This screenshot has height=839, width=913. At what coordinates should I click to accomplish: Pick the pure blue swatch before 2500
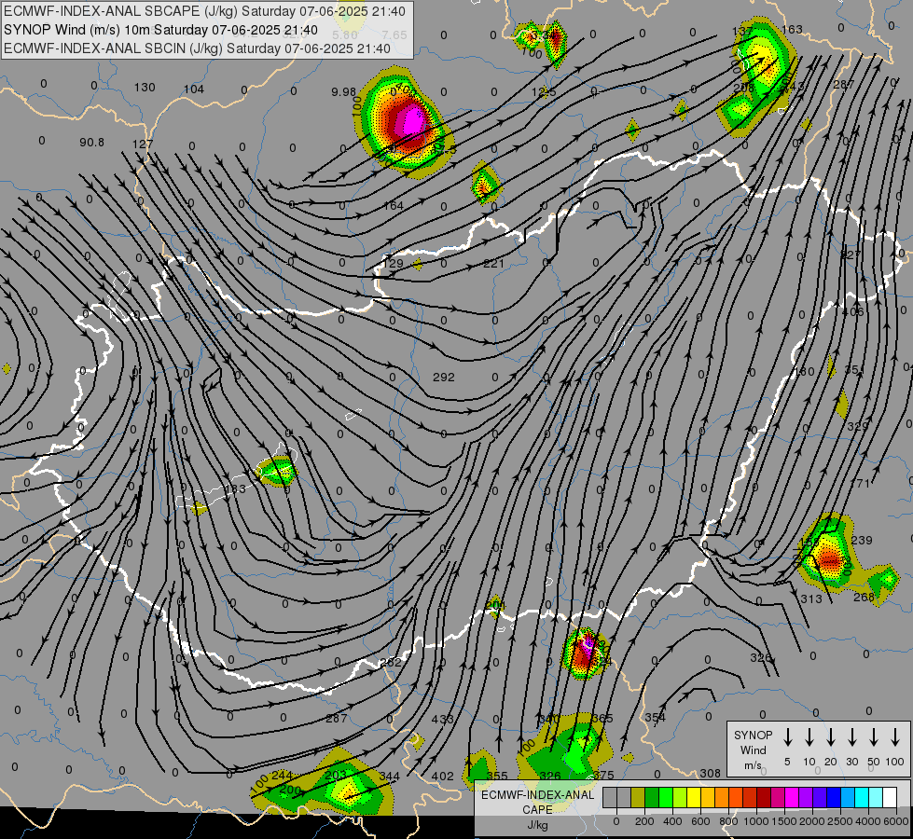pyautogui.click(x=833, y=798)
